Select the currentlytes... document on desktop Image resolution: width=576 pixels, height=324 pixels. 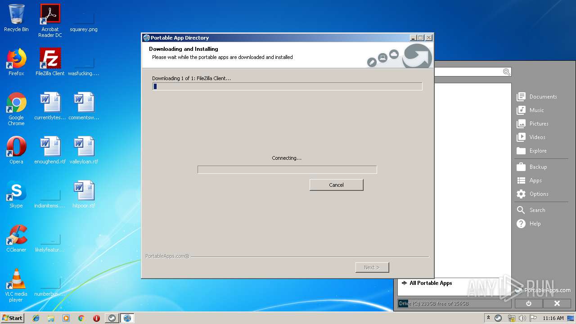(50, 106)
